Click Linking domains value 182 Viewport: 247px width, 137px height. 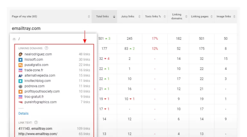tap(178, 38)
